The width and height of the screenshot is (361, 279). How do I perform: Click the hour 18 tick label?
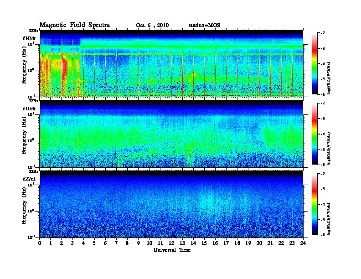click(237, 243)
